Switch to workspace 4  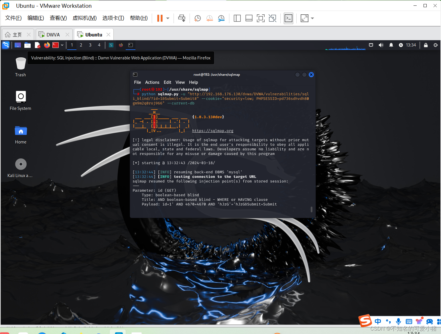point(99,45)
